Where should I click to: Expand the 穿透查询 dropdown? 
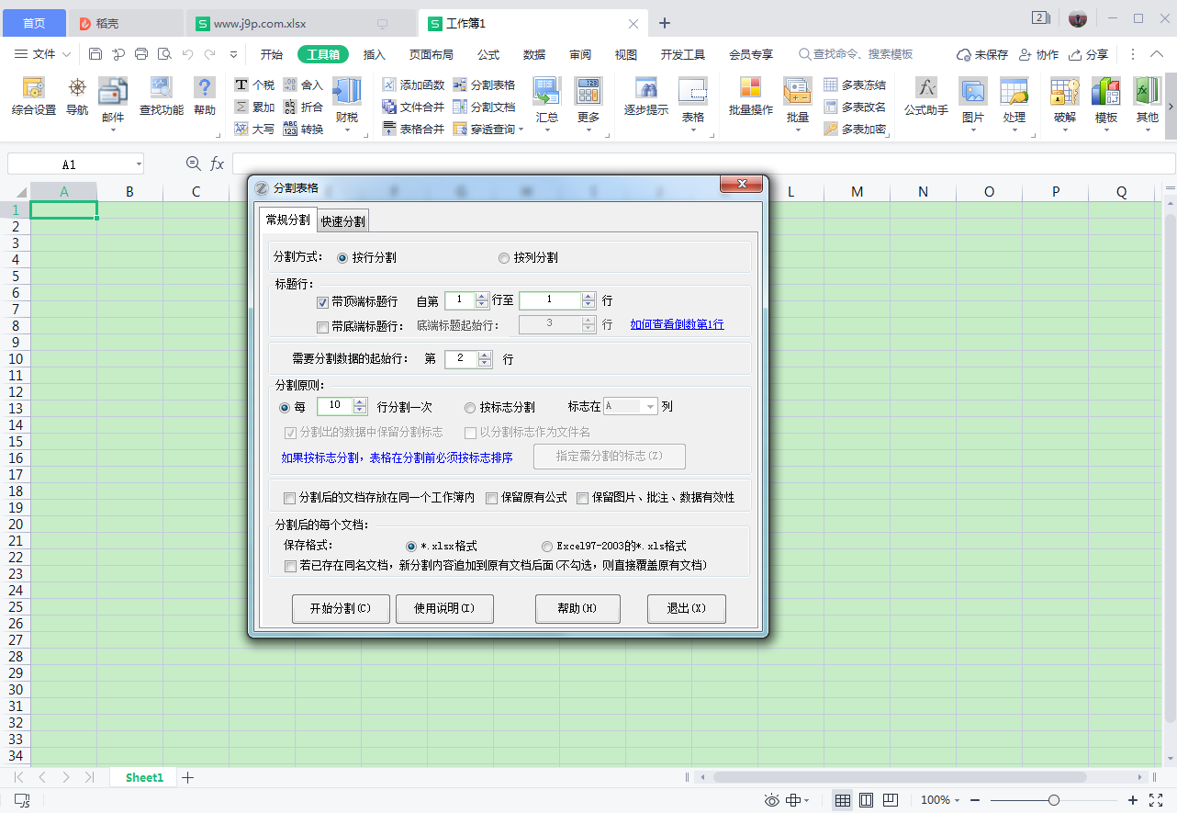[521, 130]
